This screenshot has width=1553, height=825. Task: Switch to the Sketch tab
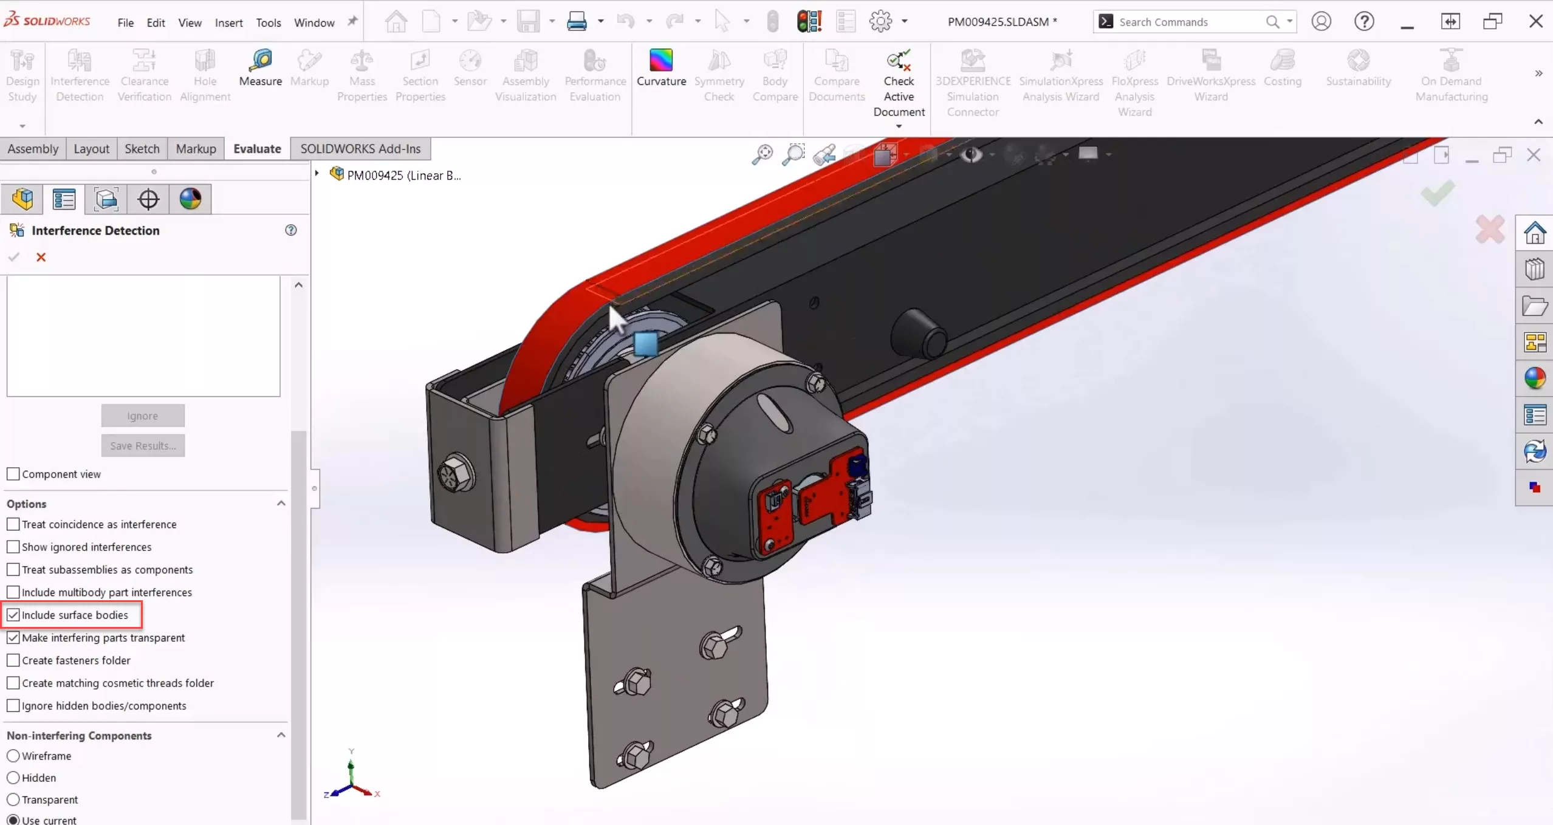click(142, 148)
